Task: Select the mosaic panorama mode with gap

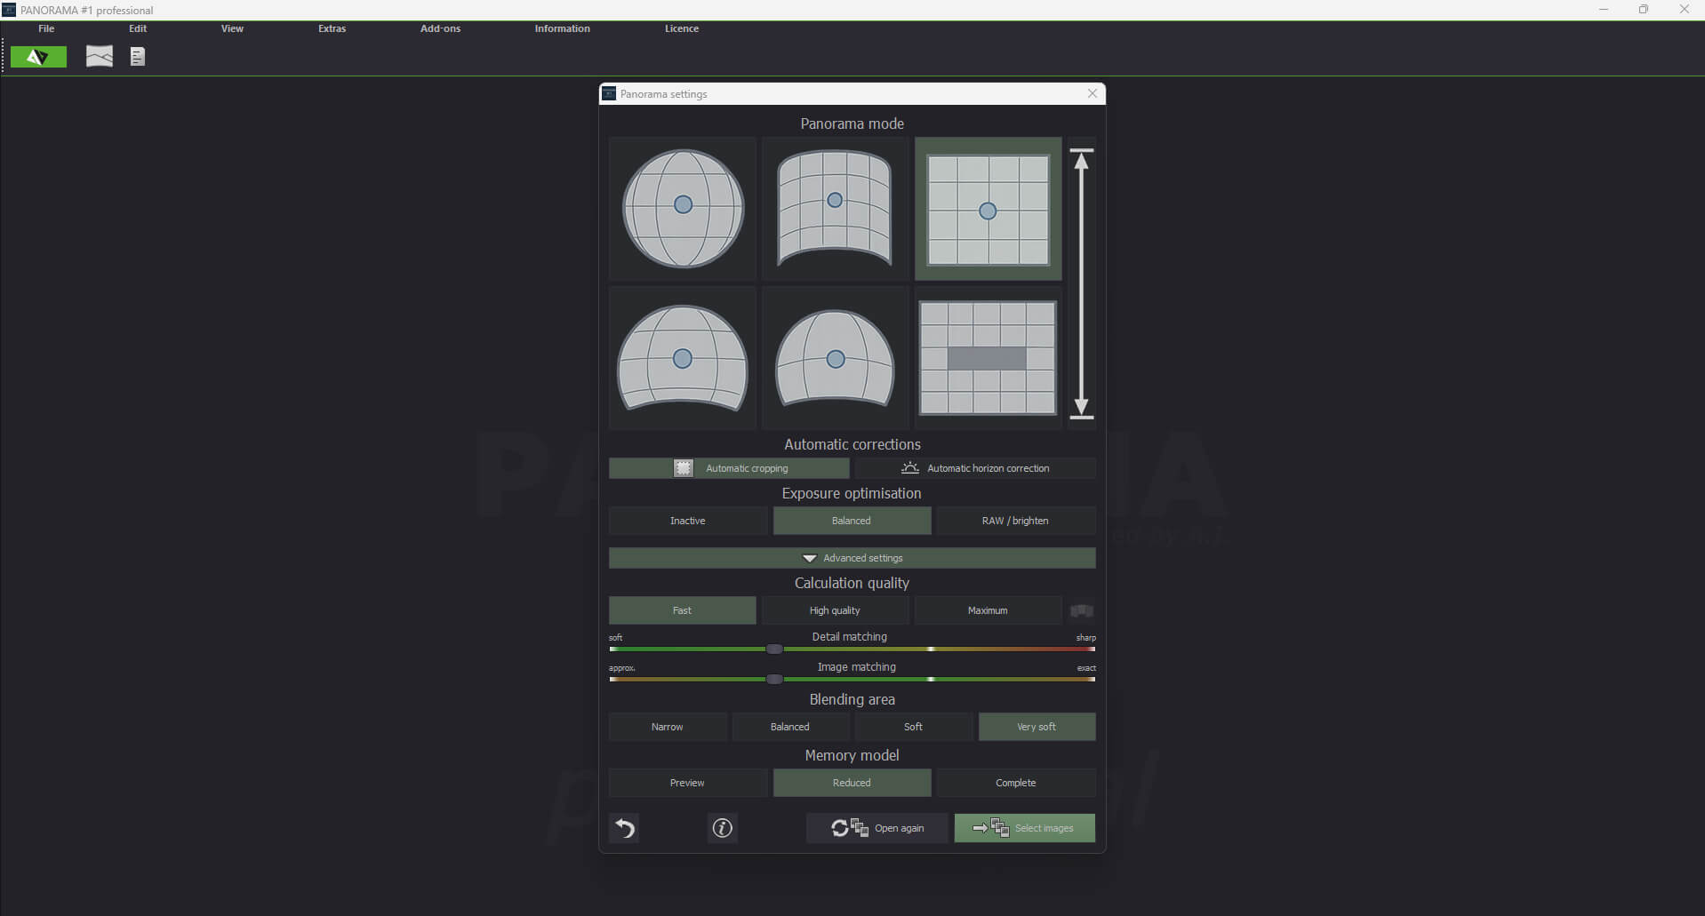Action: (x=987, y=358)
